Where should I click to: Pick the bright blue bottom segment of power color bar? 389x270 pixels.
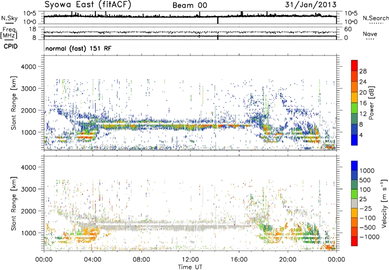354,140
